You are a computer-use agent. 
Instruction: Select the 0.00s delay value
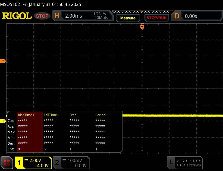[x=191, y=16]
